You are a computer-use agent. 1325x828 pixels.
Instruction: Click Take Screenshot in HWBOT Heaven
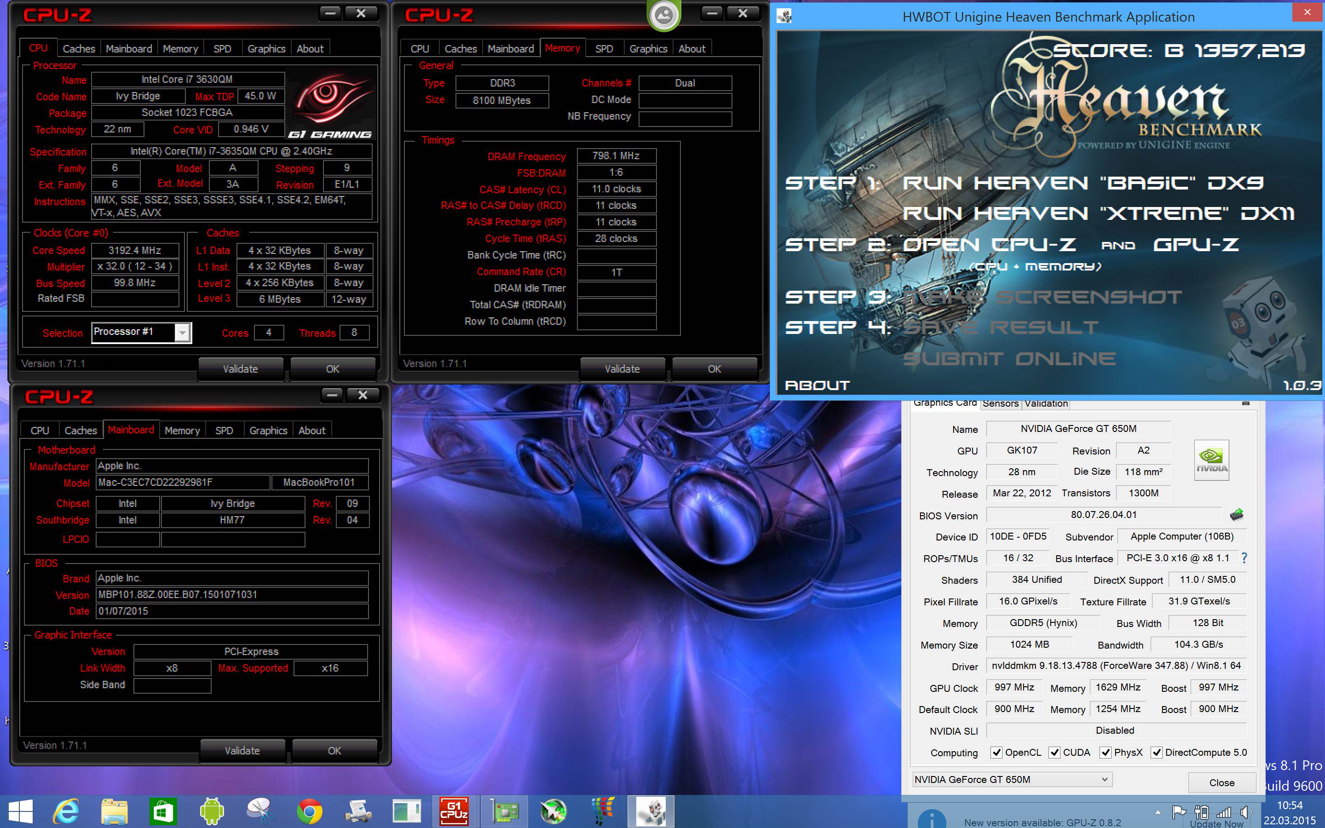(1043, 297)
